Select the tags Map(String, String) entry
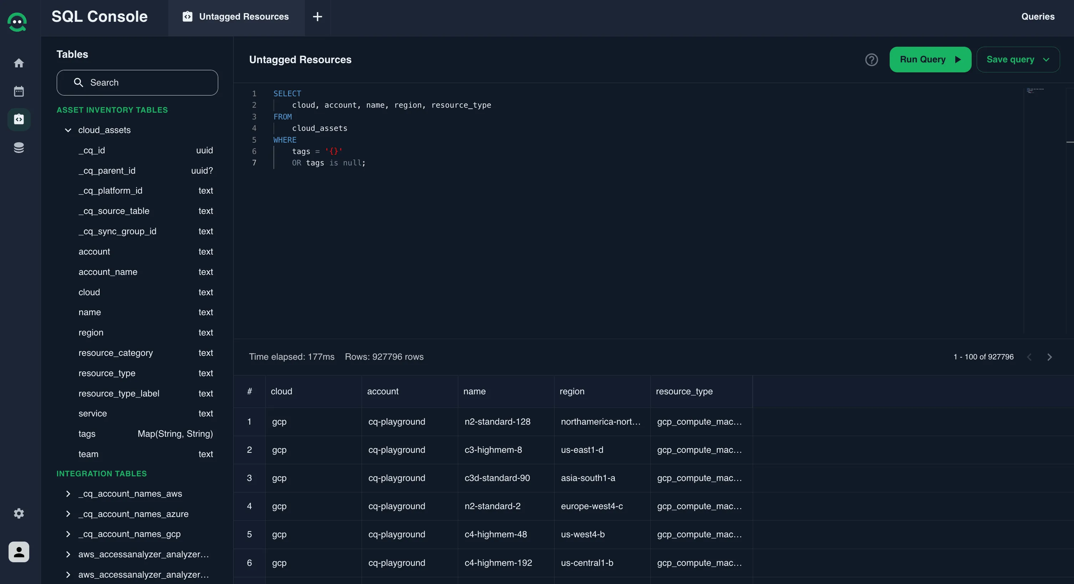This screenshot has height=584, width=1074. click(x=145, y=434)
